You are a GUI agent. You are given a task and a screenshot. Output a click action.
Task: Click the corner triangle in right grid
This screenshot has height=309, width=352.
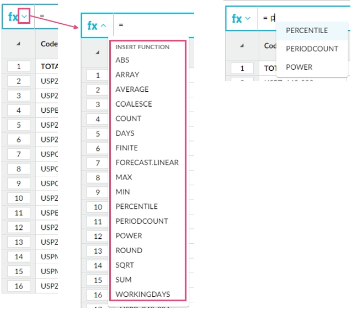point(242,46)
